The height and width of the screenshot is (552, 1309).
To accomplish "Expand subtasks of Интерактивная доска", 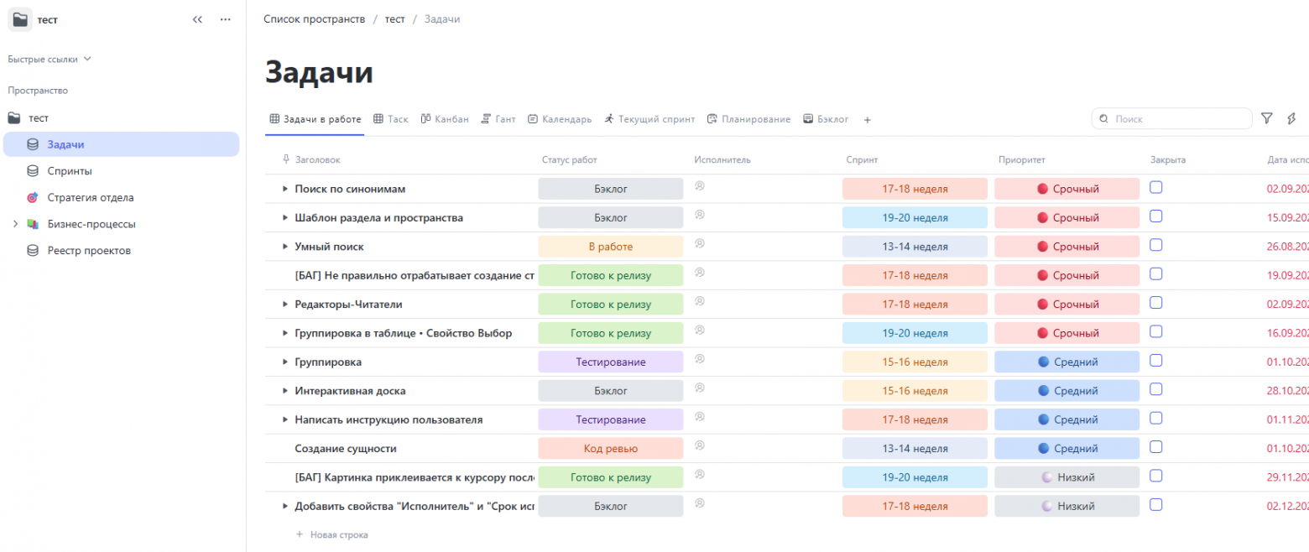I will pyautogui.click(x=285, y=391).
